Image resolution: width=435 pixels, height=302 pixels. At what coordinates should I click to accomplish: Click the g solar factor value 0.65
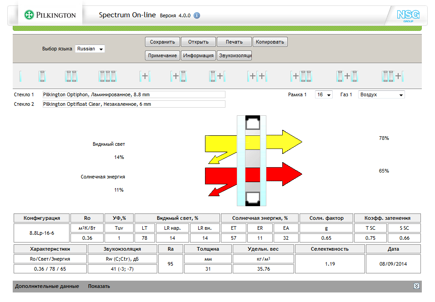326,238
